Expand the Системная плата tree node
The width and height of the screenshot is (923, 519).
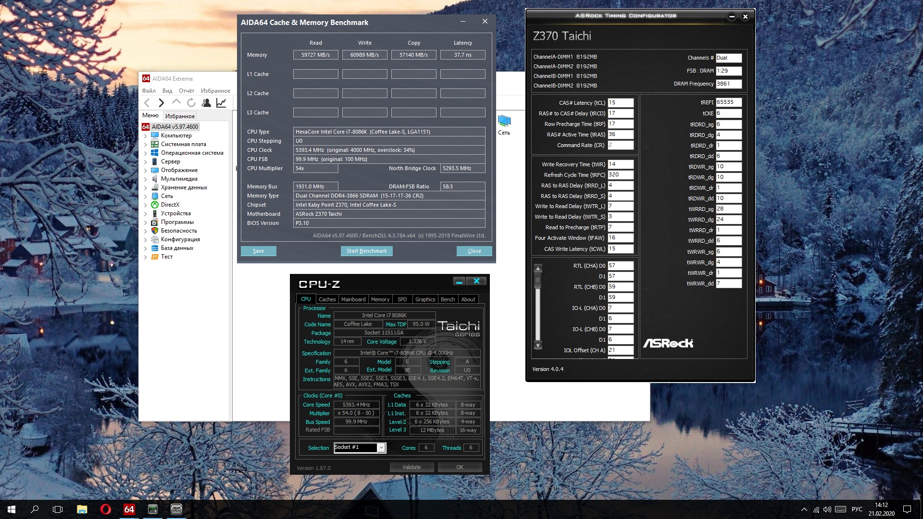tap(146, 145)
